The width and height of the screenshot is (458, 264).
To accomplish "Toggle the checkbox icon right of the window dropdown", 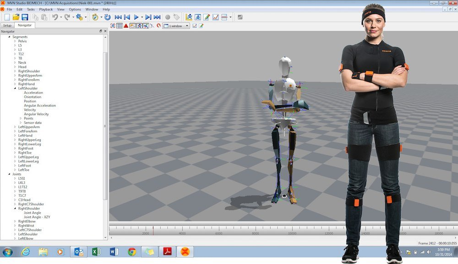I will pos(195,26).
